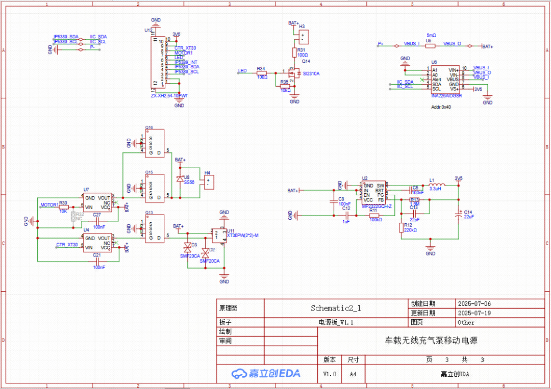Image resolution: width=551 pixels, height=389 pixels.
Task: Select the Schematic2_1 title block field
Action: click(x=336, y=308)
